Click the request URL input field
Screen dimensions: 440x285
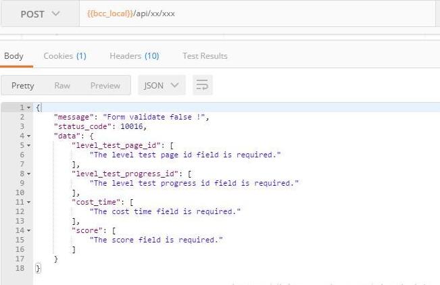point(257,14)
